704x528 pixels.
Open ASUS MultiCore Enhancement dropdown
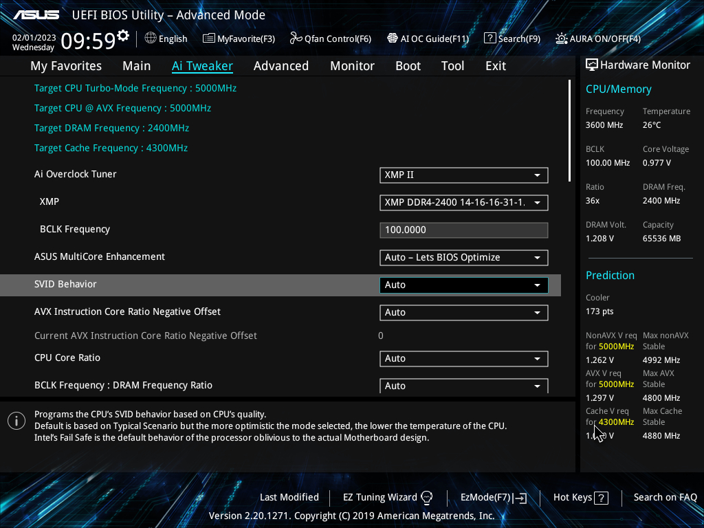tap(464, 258)
